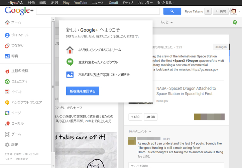The height and width of the screenshot is (168, 242).
Task: Click the +SpaceX mention in post
Action: point(179,61)
